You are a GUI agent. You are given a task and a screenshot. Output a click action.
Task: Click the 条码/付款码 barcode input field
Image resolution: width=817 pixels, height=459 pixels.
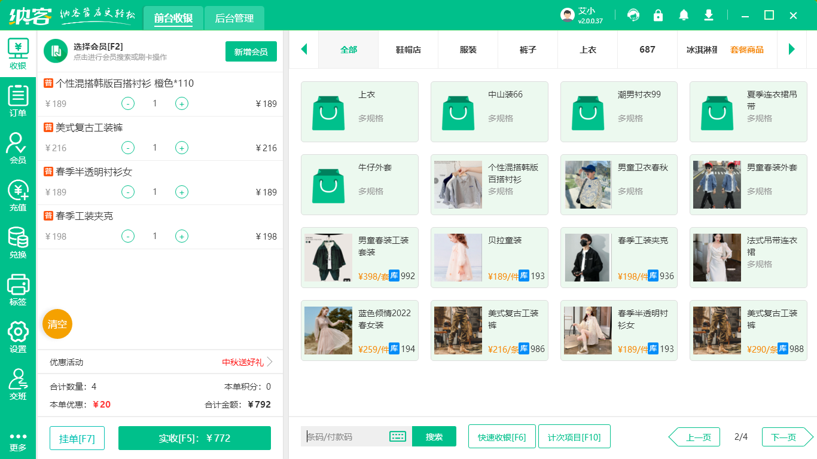point(346,436)
